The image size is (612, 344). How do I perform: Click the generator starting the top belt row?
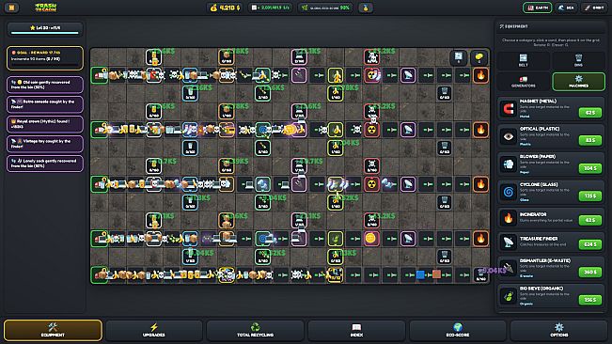coord(100,75)
